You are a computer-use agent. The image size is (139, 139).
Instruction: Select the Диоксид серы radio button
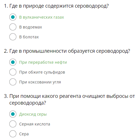click(13, 114)
